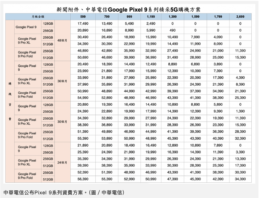Click the caption 中華電信公布Pixel 9系列資費方案
This screenshot has height=198, width=259.
pos(43,193)
